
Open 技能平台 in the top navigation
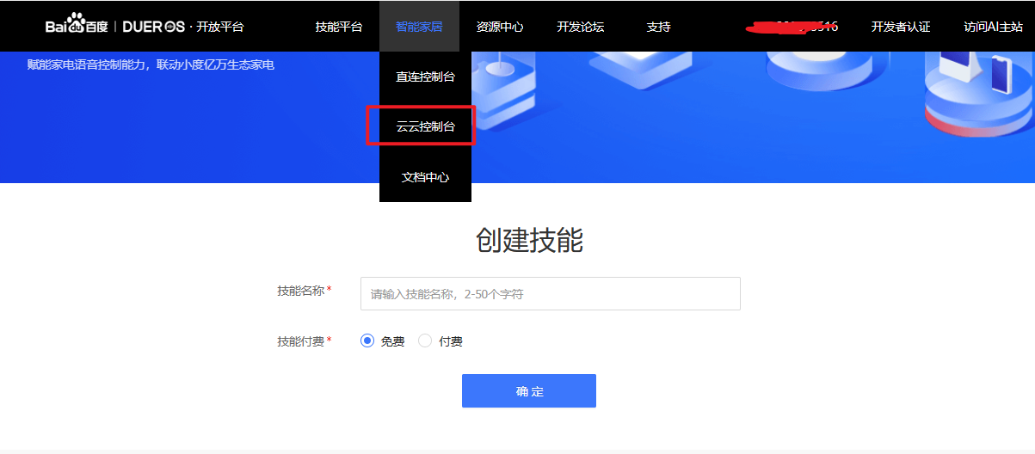point(339,27)
